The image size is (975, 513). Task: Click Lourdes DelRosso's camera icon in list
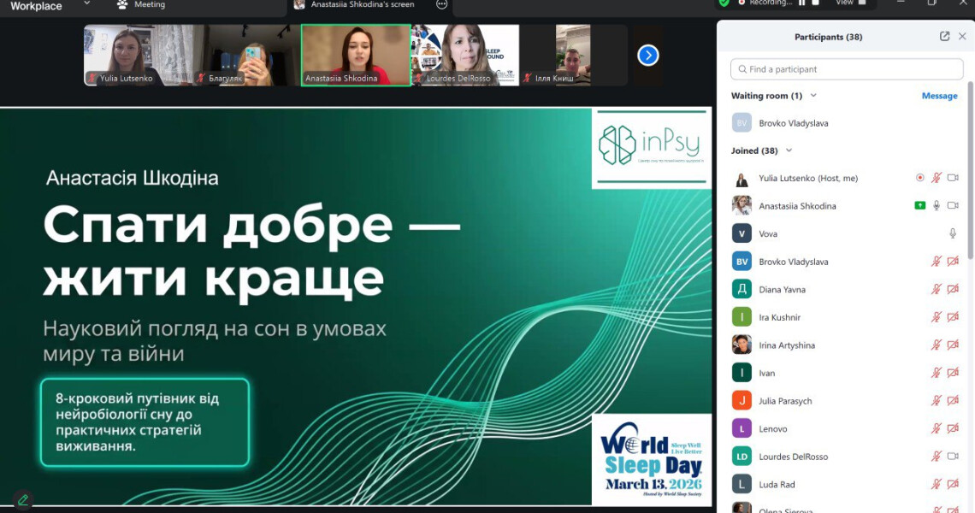953,457
